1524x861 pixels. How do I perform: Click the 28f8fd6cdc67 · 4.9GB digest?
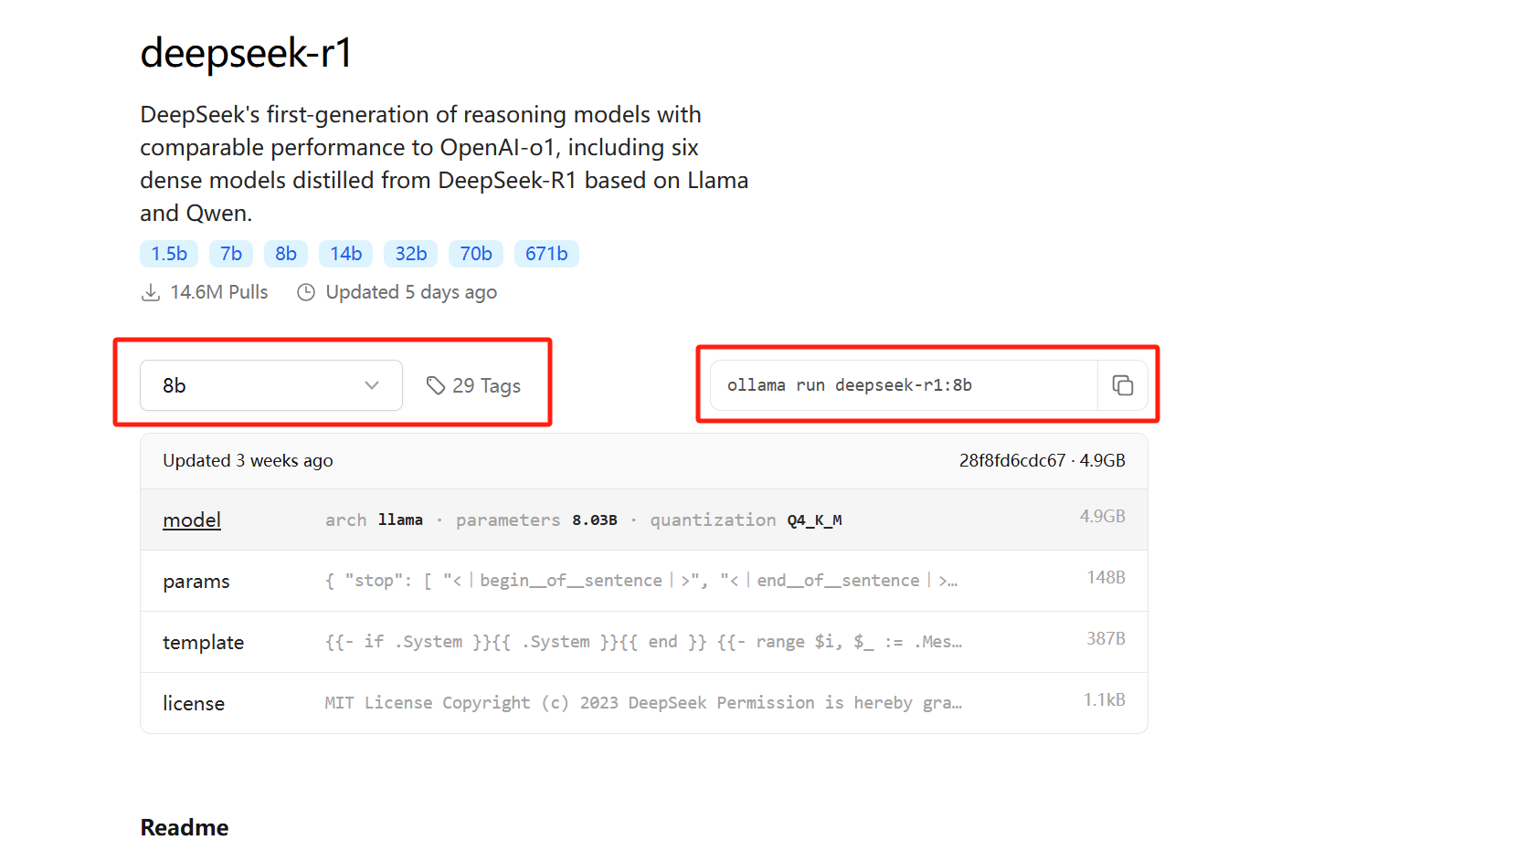point(1042,461)
